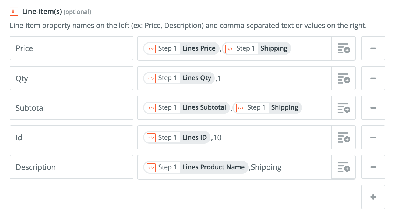Image resolution: width=395 pixels, height=215 pixels.
Task: Click insert-field icon in the Description row
Action: tap(344, 167)
